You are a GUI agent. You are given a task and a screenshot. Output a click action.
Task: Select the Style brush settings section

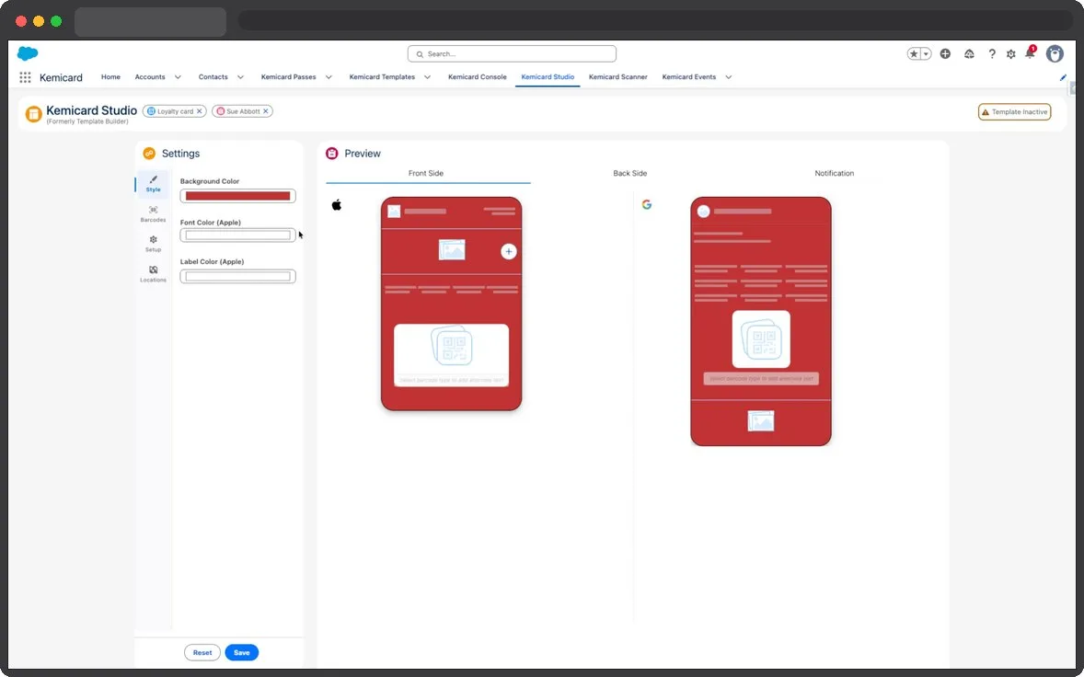153,184
